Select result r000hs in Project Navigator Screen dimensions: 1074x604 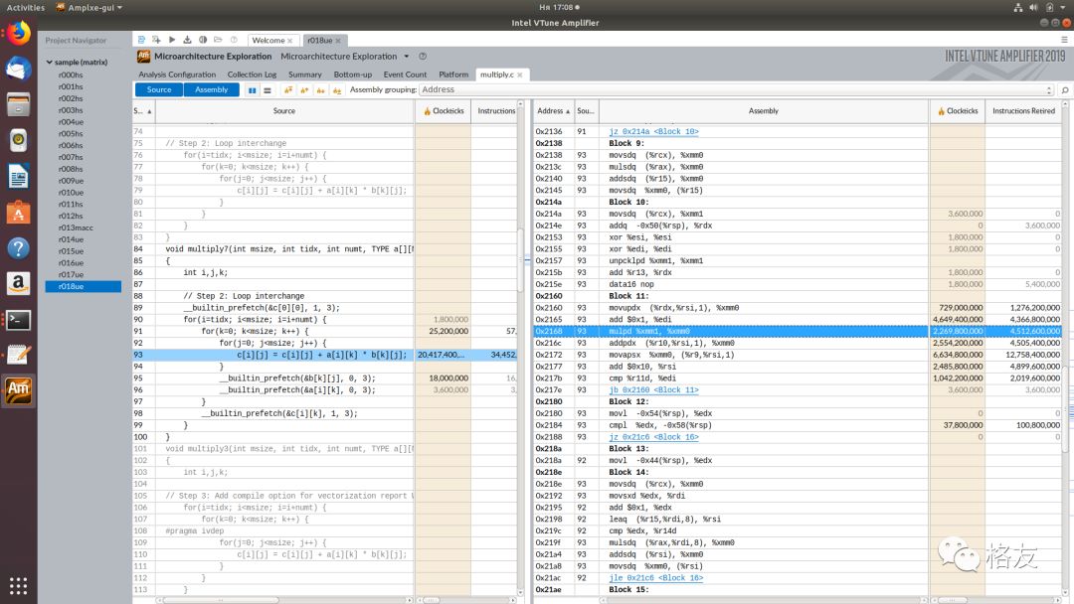(71, 75)
